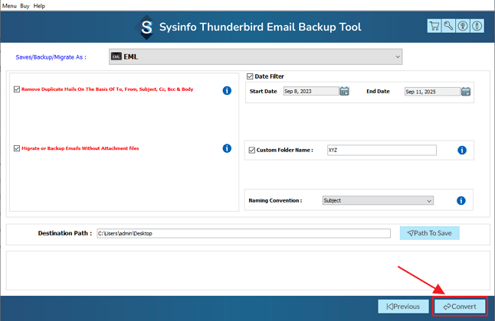Expand the Saves/Backup/Migrate As EML dropdown
The image size is (495, 321).
(x=255, y=57)
